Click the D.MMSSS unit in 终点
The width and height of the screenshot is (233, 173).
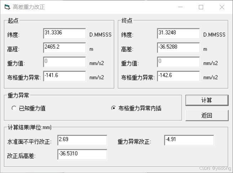click(x=214, y=35)
